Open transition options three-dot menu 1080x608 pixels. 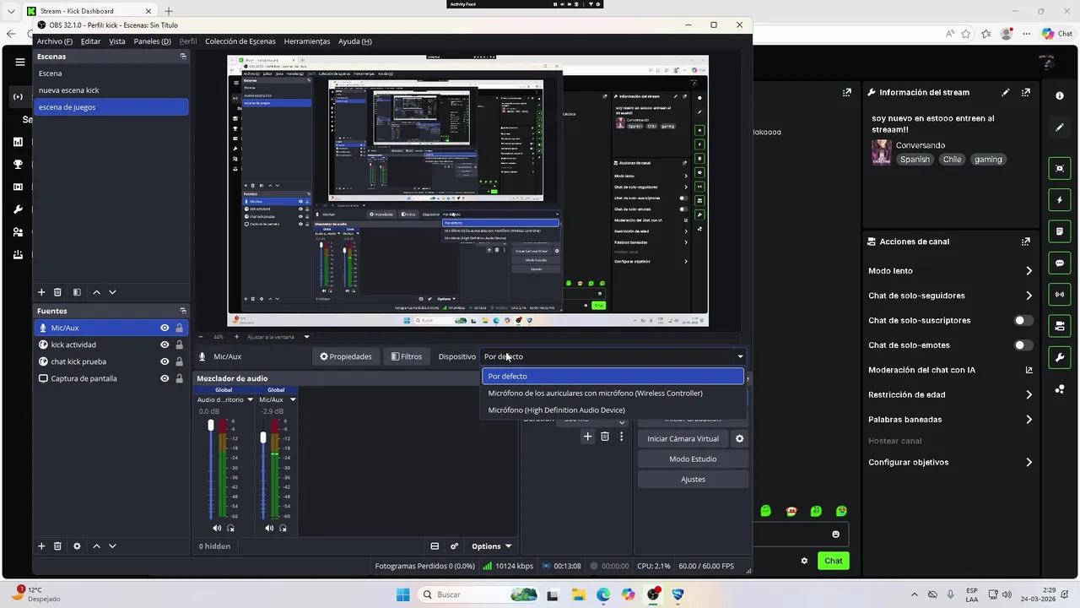622,437
